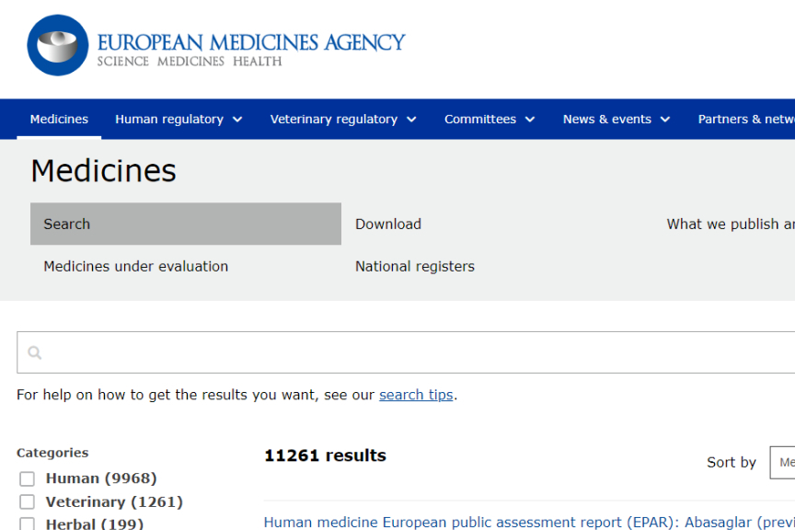Open the Partners & networks menu

[745, 120]
